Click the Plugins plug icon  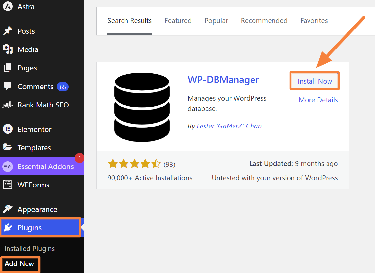point(8,227)
